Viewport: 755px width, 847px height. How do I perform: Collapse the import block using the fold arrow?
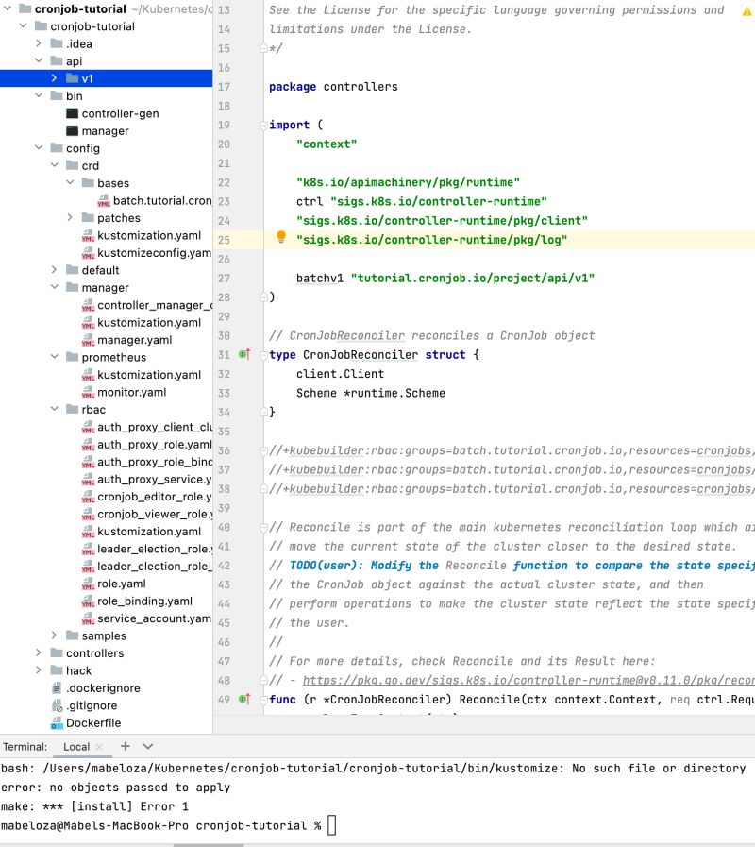(262, 125)
